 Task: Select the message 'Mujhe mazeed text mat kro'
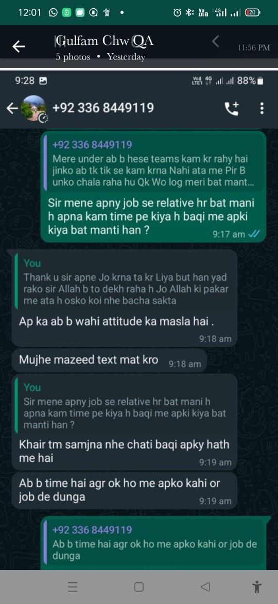pyautogui.click(x=109, y=360)
